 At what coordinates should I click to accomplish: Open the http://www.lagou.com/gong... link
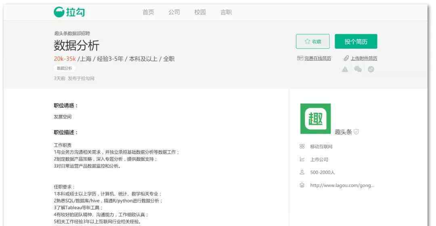[342, 185]
